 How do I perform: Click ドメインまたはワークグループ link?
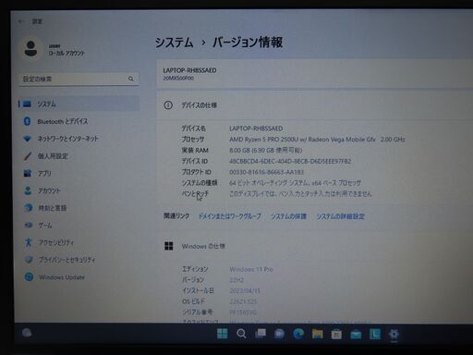pyautogui.click(x=229, y=216)
